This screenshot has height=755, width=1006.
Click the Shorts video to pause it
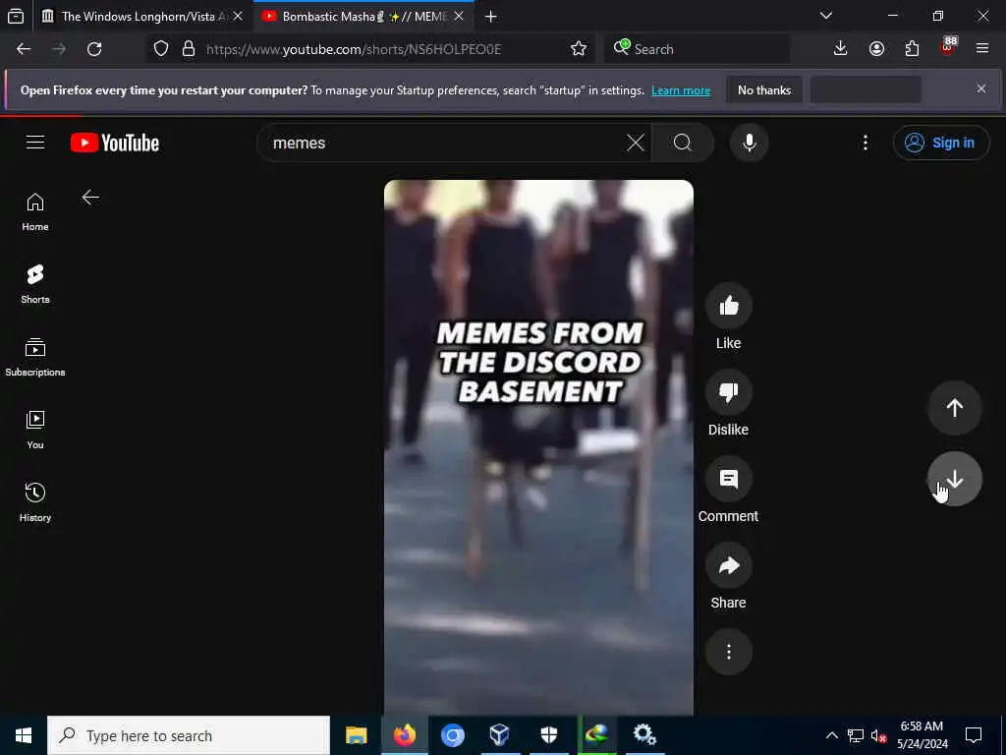pyautogui.click(x=538, y=447)
